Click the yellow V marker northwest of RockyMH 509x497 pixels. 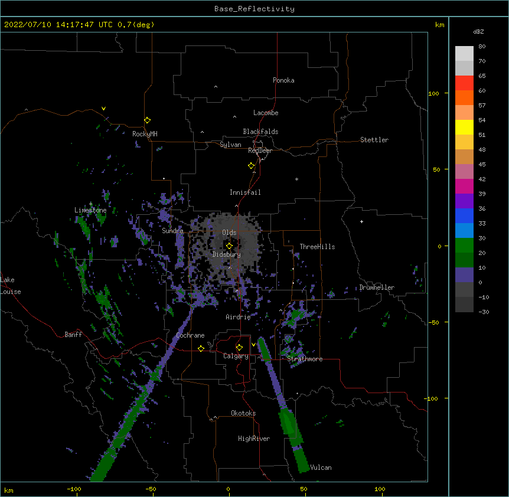pyautogui.click(x=103, y=109)
